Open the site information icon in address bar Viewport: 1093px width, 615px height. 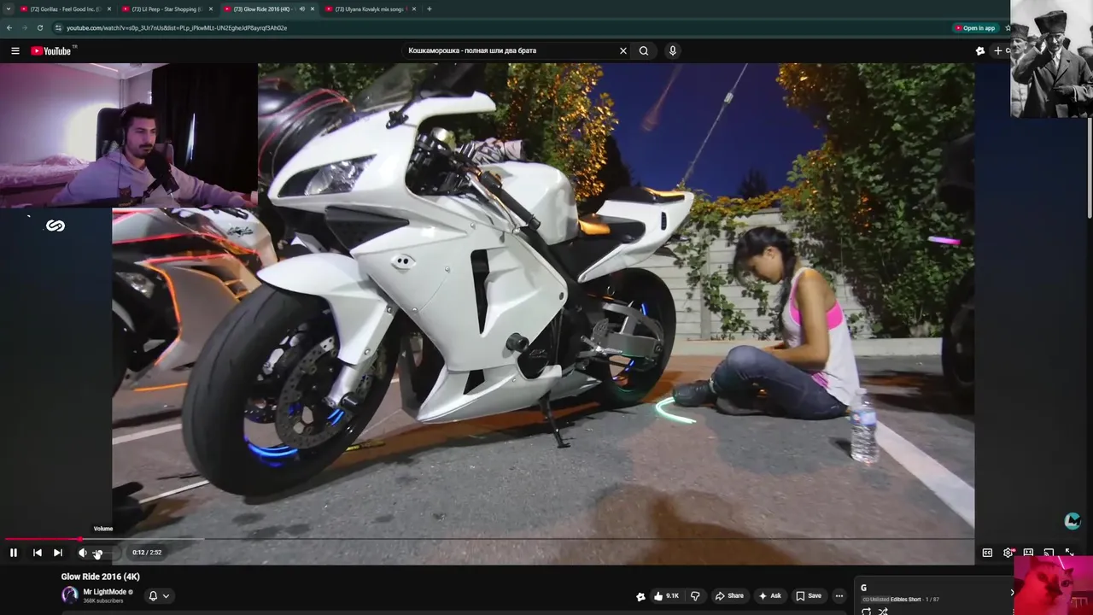coord(58,27)
